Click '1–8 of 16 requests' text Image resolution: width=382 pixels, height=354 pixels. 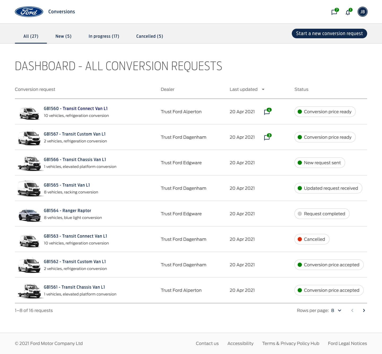[34, 310]
